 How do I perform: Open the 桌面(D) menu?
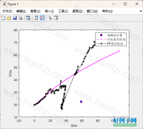(x=77, y=11)
